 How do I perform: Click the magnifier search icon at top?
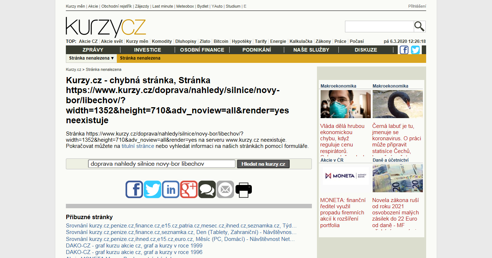[x=420, y=27]
